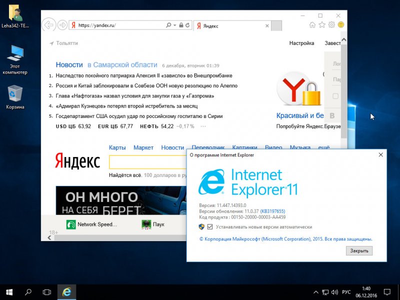Select the Корзина recycle bin desktop icon

point(15,97)
